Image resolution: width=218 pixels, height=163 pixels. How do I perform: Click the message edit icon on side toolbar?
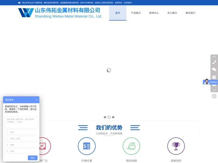[214, 77]
